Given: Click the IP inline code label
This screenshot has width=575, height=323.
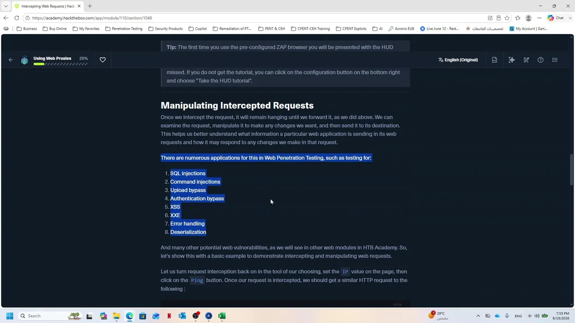Looking at the screenshot, I should click(345, 272).
